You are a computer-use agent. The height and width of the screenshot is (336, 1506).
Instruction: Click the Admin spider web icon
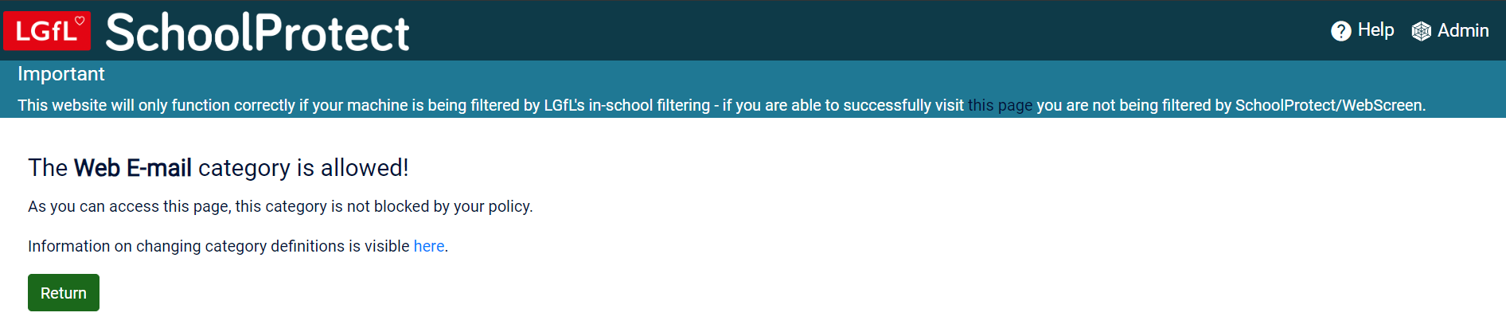pyautogui.click(x=1421, y=31)
